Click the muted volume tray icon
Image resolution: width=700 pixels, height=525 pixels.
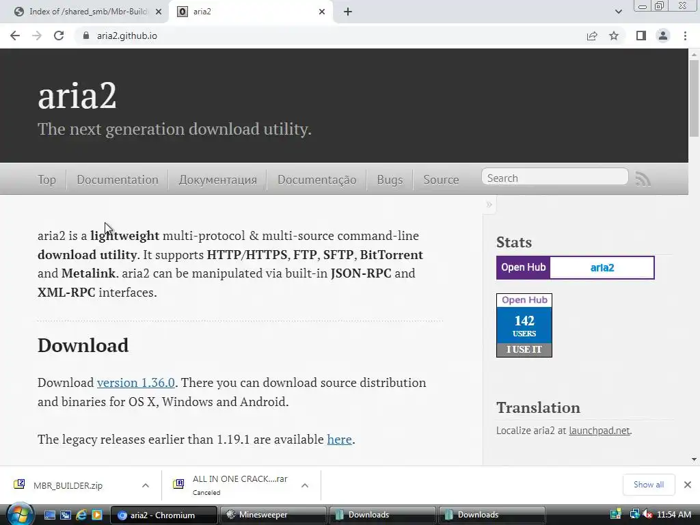(647, 515)
